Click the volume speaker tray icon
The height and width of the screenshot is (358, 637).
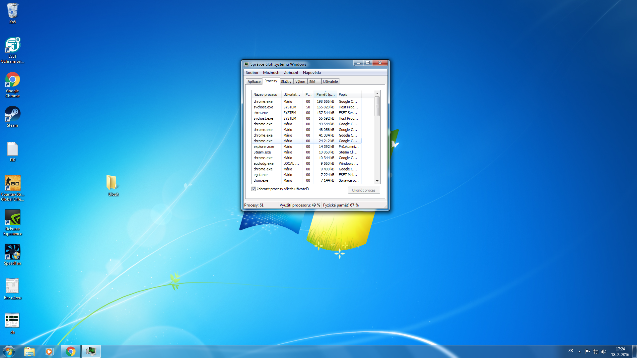coord(603,352)
